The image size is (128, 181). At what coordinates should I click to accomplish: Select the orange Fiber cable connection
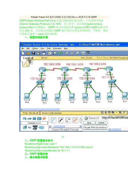coord(75,120)
